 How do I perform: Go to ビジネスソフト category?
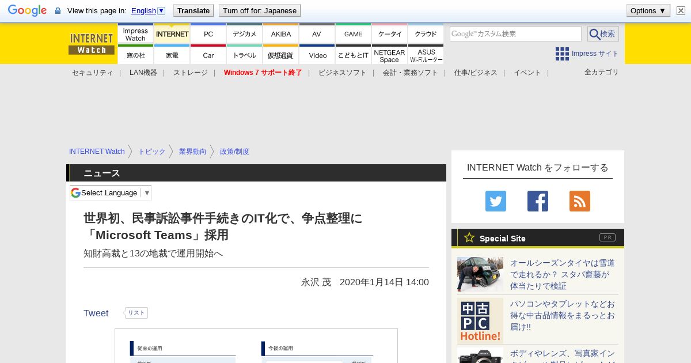(x=343, y=73)
